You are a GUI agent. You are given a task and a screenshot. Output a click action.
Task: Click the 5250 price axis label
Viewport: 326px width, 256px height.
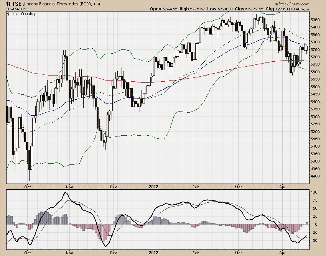coord(315,124)
